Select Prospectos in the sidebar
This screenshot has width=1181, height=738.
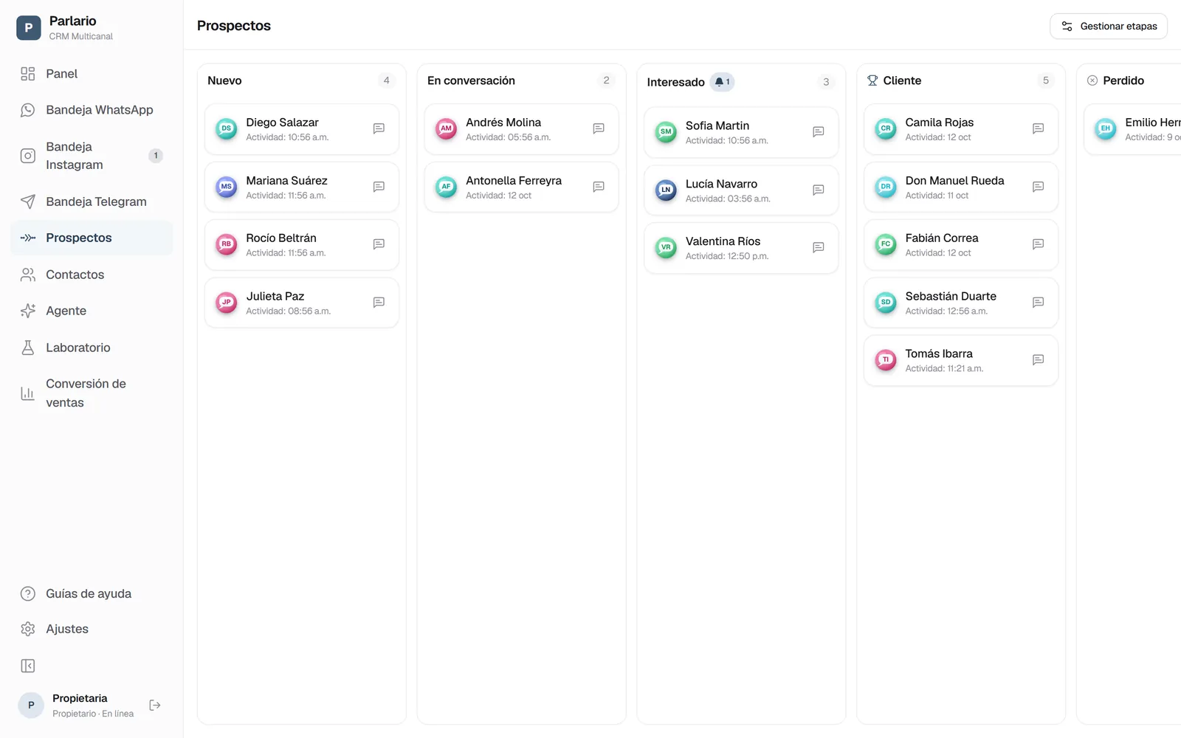(x=92, y=238)
